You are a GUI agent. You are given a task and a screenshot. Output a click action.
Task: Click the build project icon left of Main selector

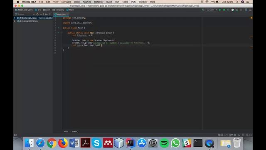(203, 10)
